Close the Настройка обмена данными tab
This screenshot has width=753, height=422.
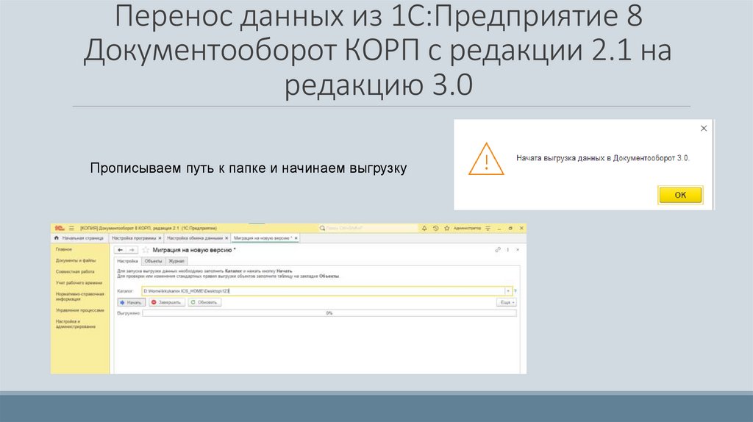point(226,238)
